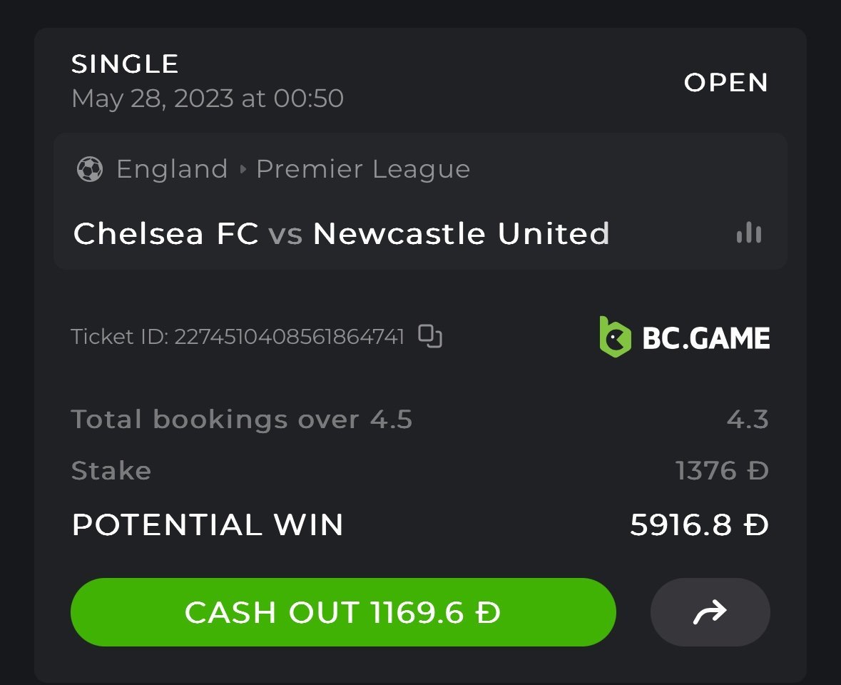Screen dimensions: 841x685
Task: Select the Ticket ID number text
Action: pyautogui.click(x=289, y=336)
